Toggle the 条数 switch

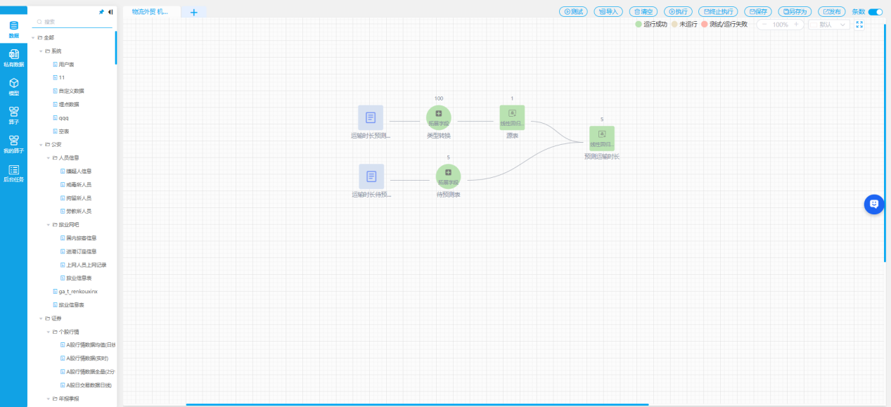875,12
